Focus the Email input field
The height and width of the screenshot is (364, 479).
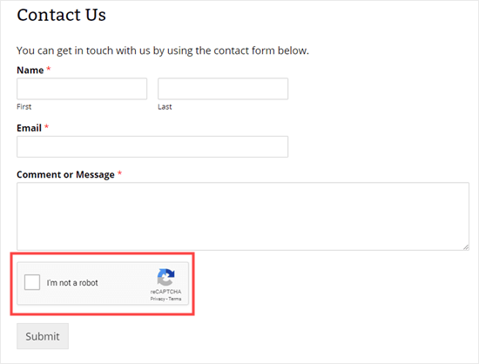152,147
